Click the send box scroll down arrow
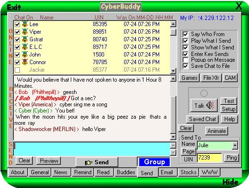This screenshot has width=249, height=188. (173, 152)
